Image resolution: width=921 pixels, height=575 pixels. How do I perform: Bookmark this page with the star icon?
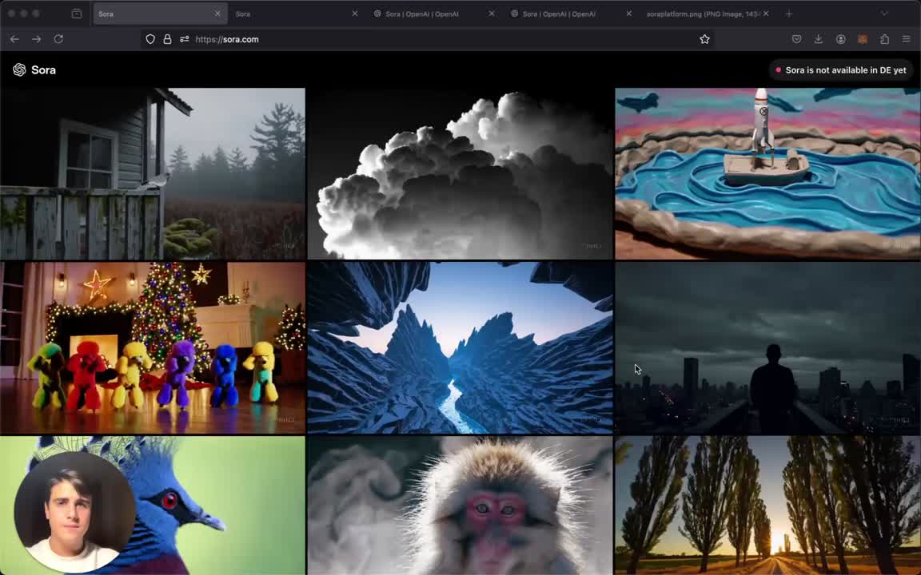tap(704, 39)
